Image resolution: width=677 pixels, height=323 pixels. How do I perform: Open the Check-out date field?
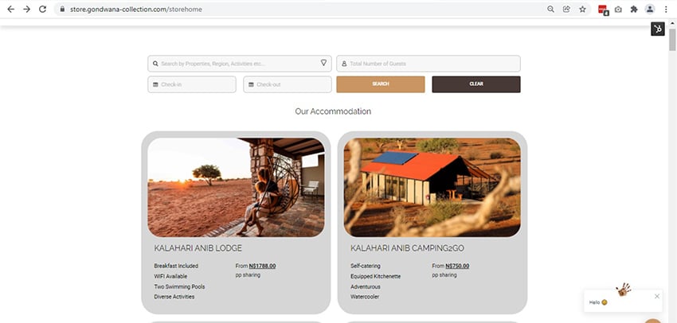[x=288, y=84]
